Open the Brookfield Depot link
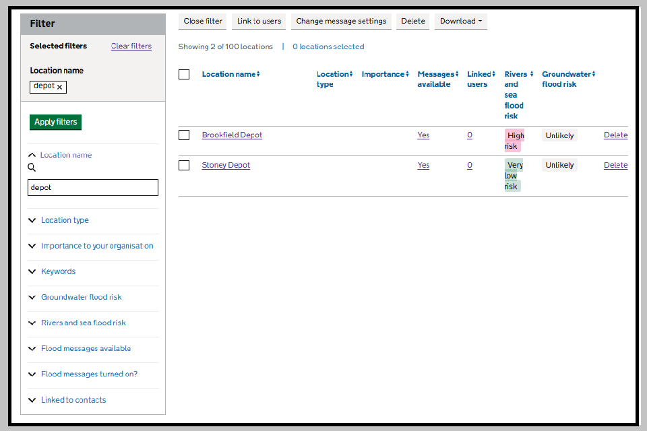Viewport: 647px width, 431px height. 232,135
